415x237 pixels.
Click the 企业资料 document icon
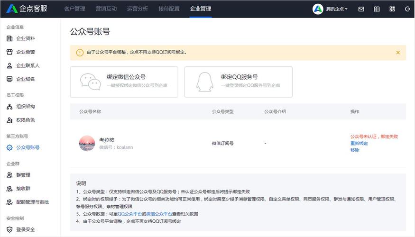9,38
